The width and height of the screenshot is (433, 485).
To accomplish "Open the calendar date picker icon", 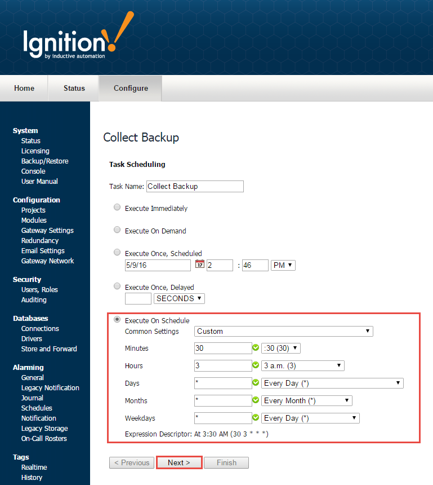I will (x=199, y=264).
